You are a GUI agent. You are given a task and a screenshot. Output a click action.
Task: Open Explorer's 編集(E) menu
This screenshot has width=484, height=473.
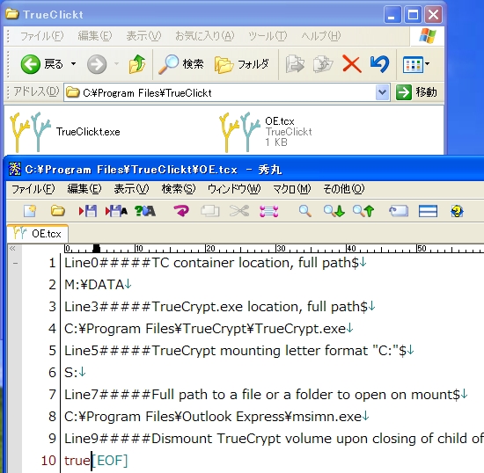coord(95,36)
